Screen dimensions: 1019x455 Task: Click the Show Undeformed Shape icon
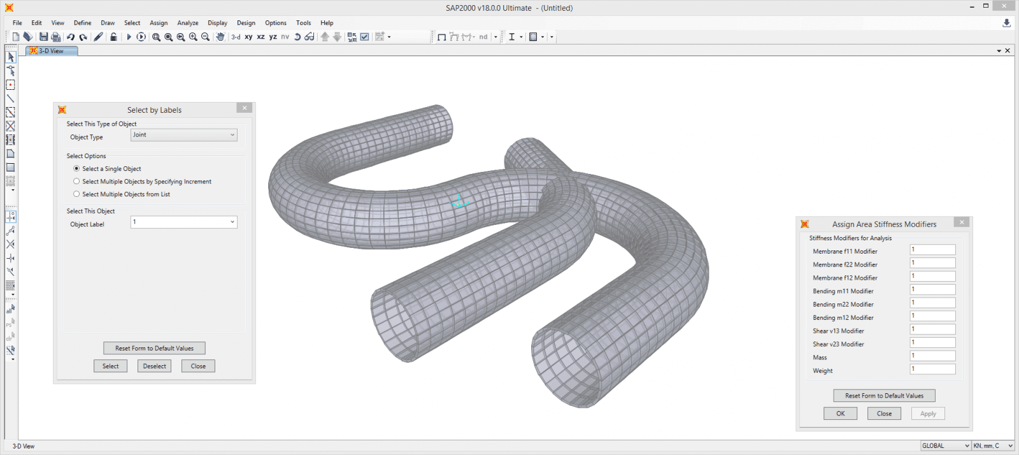tap(441, 37)
